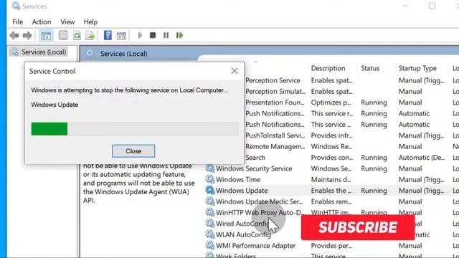Click the icon in Services (Local) pane header
This screenshot has height=258, width=459.
tap(90, 54)
